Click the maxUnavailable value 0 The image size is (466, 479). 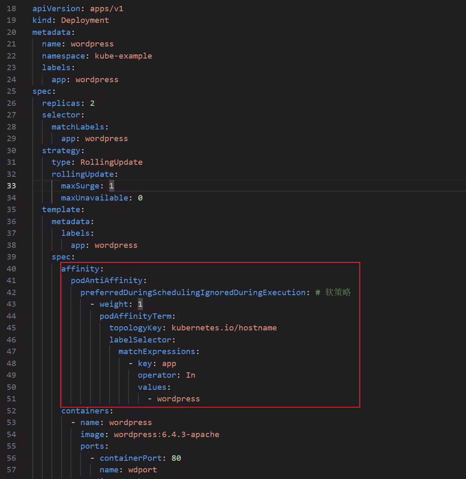click(x=140, y=198)
